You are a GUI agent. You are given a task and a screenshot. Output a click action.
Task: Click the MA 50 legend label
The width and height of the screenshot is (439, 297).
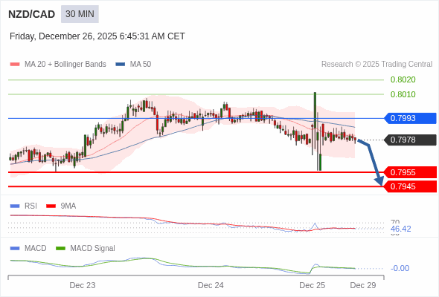click(141, 65)
